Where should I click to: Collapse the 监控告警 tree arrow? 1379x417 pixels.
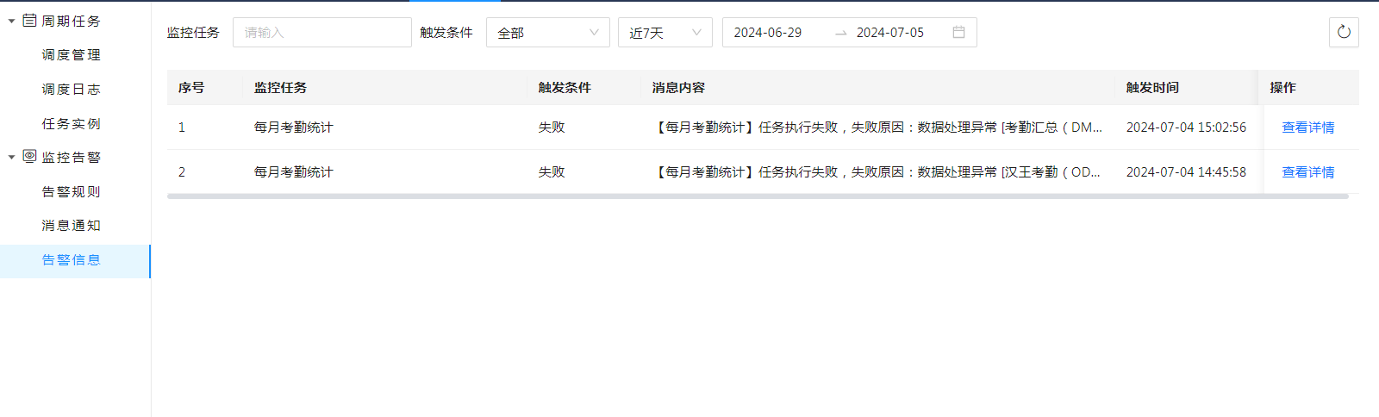point(11,157)
